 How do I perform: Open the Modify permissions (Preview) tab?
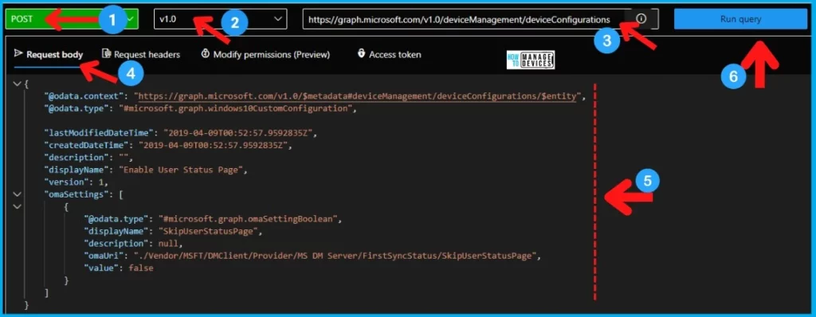(265, 54)
